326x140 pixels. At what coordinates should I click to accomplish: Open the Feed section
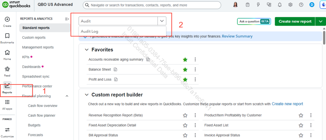coord(7,71)
